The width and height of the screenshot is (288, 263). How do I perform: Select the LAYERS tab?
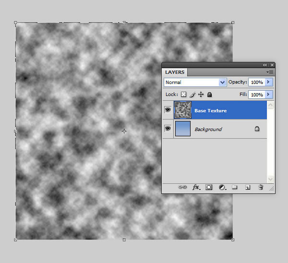tap(175, 72)
